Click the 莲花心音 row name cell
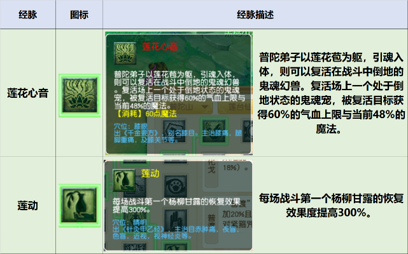The width and height of the screenshot is (408, 254). [28, 93]
